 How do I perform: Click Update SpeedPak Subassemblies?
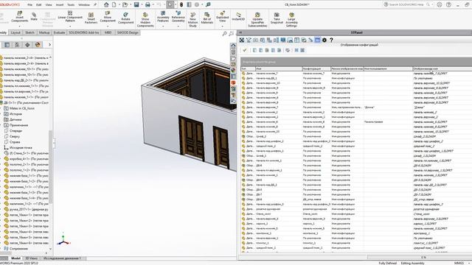pyautogui.click(x=257, y=20)
